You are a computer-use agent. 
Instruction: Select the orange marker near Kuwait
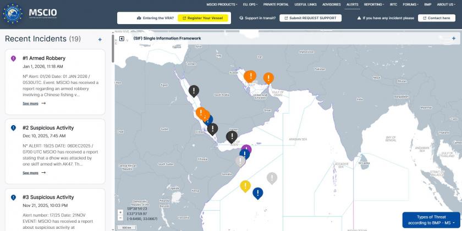(250, 76)
